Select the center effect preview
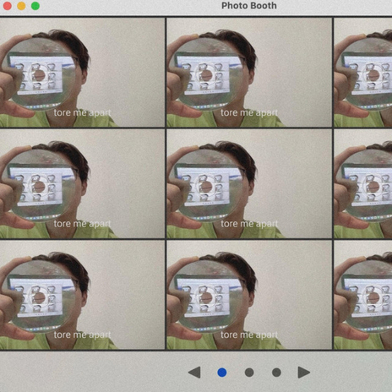The width and height of the screenshot is (392, 392). tap(249, 184)
